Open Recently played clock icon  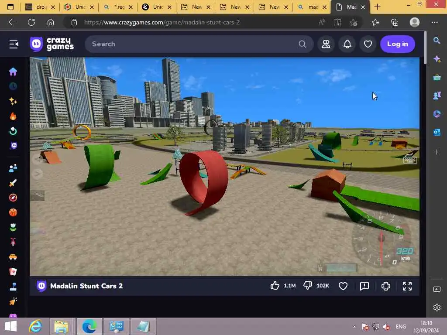point(13,86)
